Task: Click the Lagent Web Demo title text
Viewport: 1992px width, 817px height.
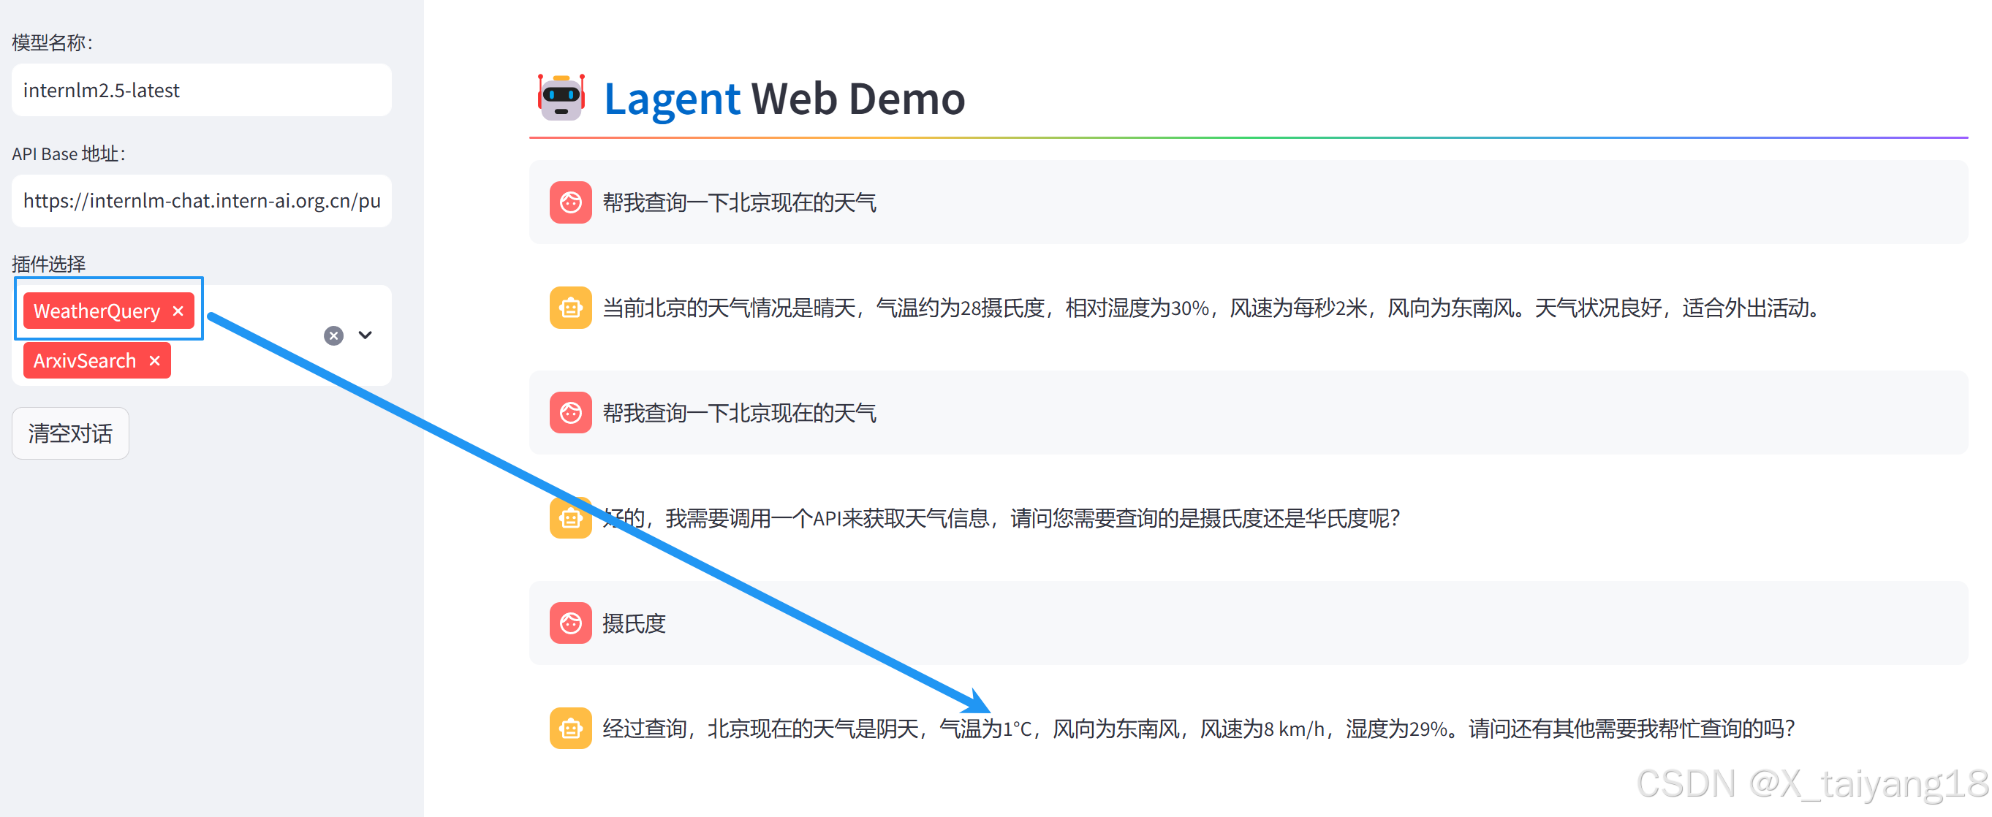Action: tap(784, 99)
